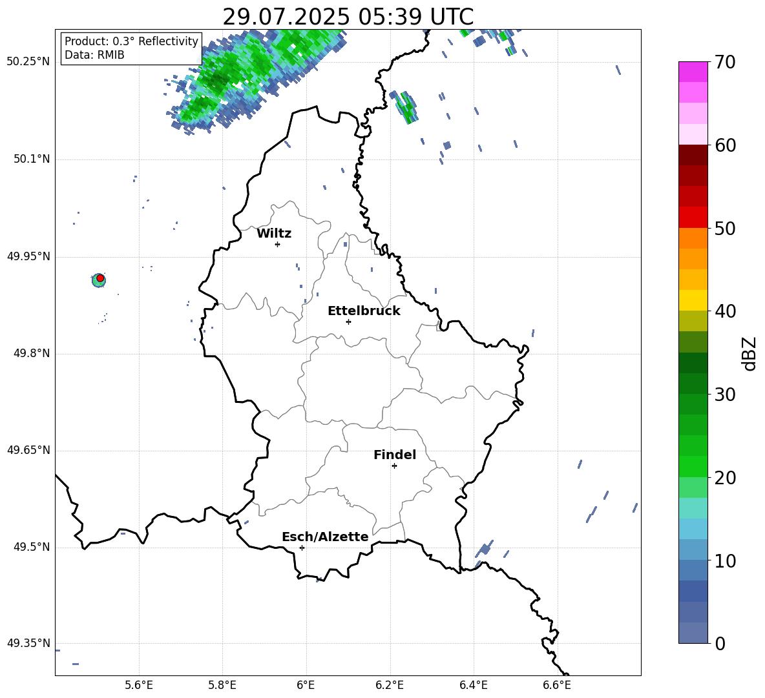Click the red dot radar echo in the west
The width and height of the screenshot is (765, 698).
click(x=100, y=278)
